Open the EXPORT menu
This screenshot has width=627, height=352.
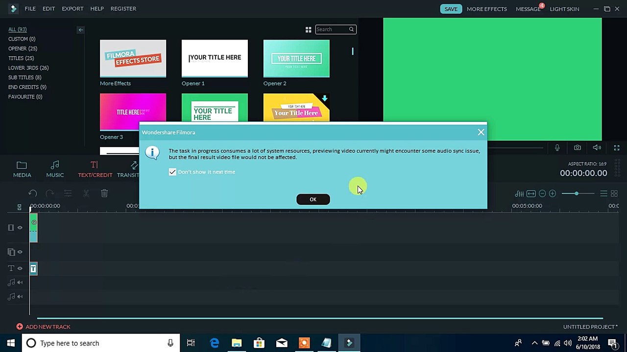72,9
